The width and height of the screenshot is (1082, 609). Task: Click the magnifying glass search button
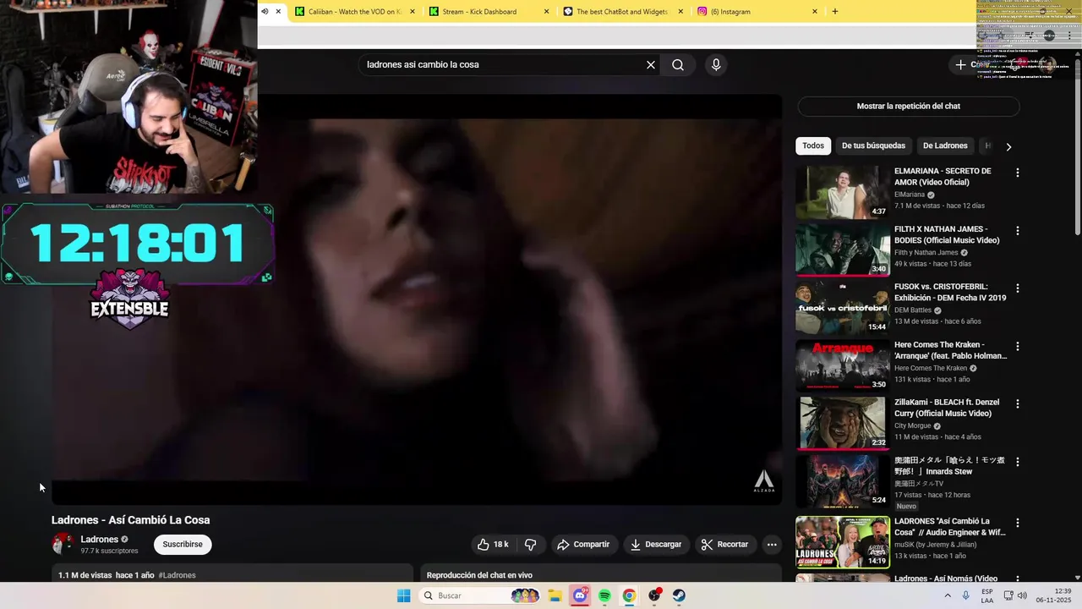point(678,65)
